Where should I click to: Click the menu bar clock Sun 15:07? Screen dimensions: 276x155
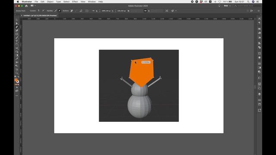[239, 2]
